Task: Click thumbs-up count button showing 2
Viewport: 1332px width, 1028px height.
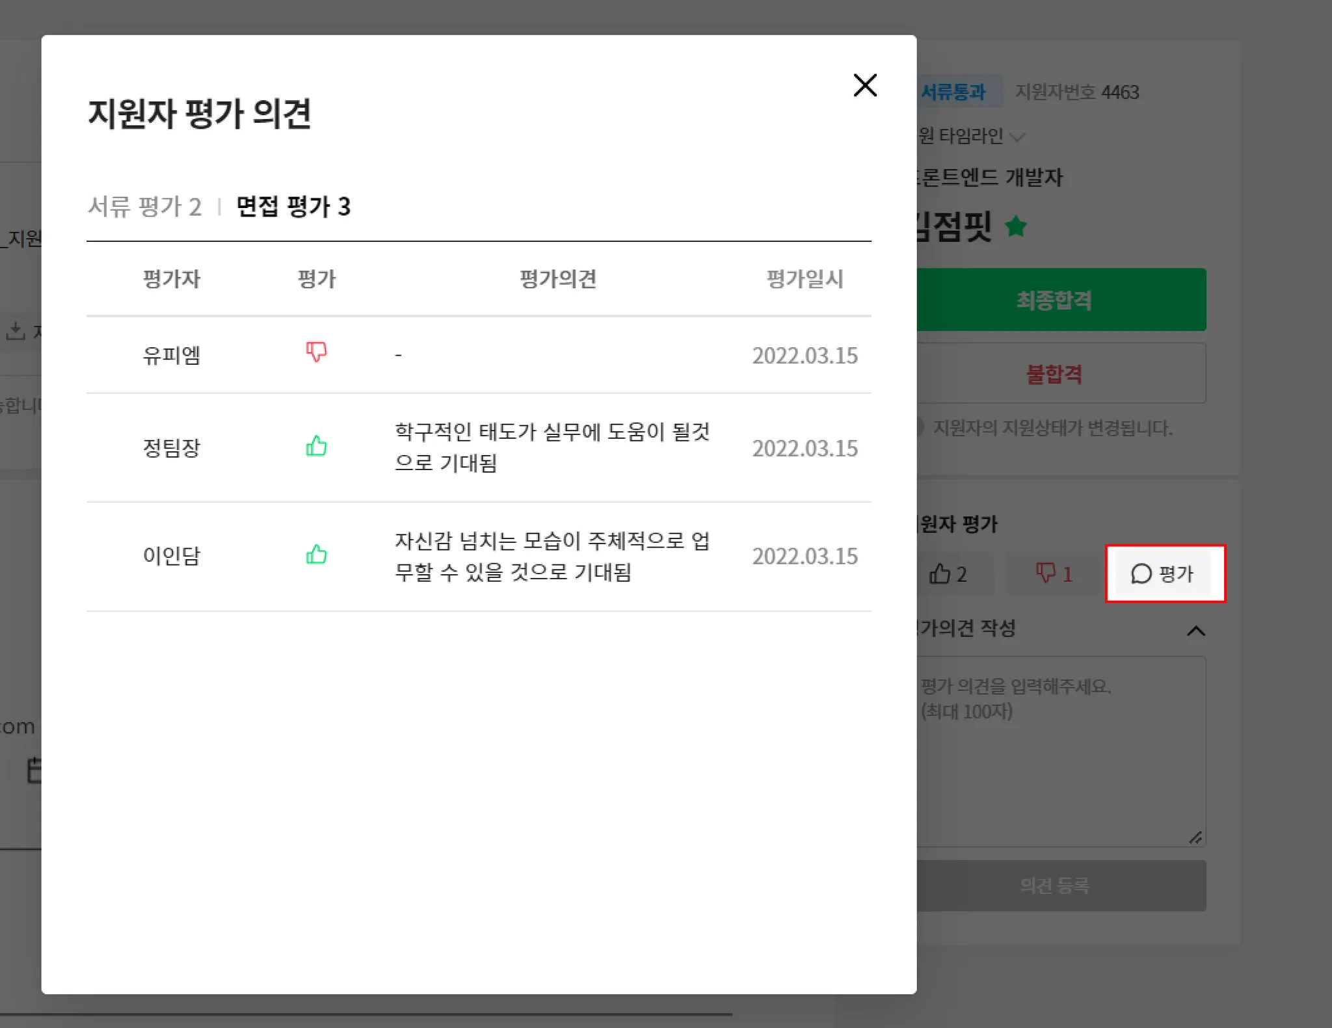Action: [x=949, y=573]
